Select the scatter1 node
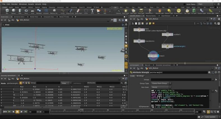 coord(167,34)
